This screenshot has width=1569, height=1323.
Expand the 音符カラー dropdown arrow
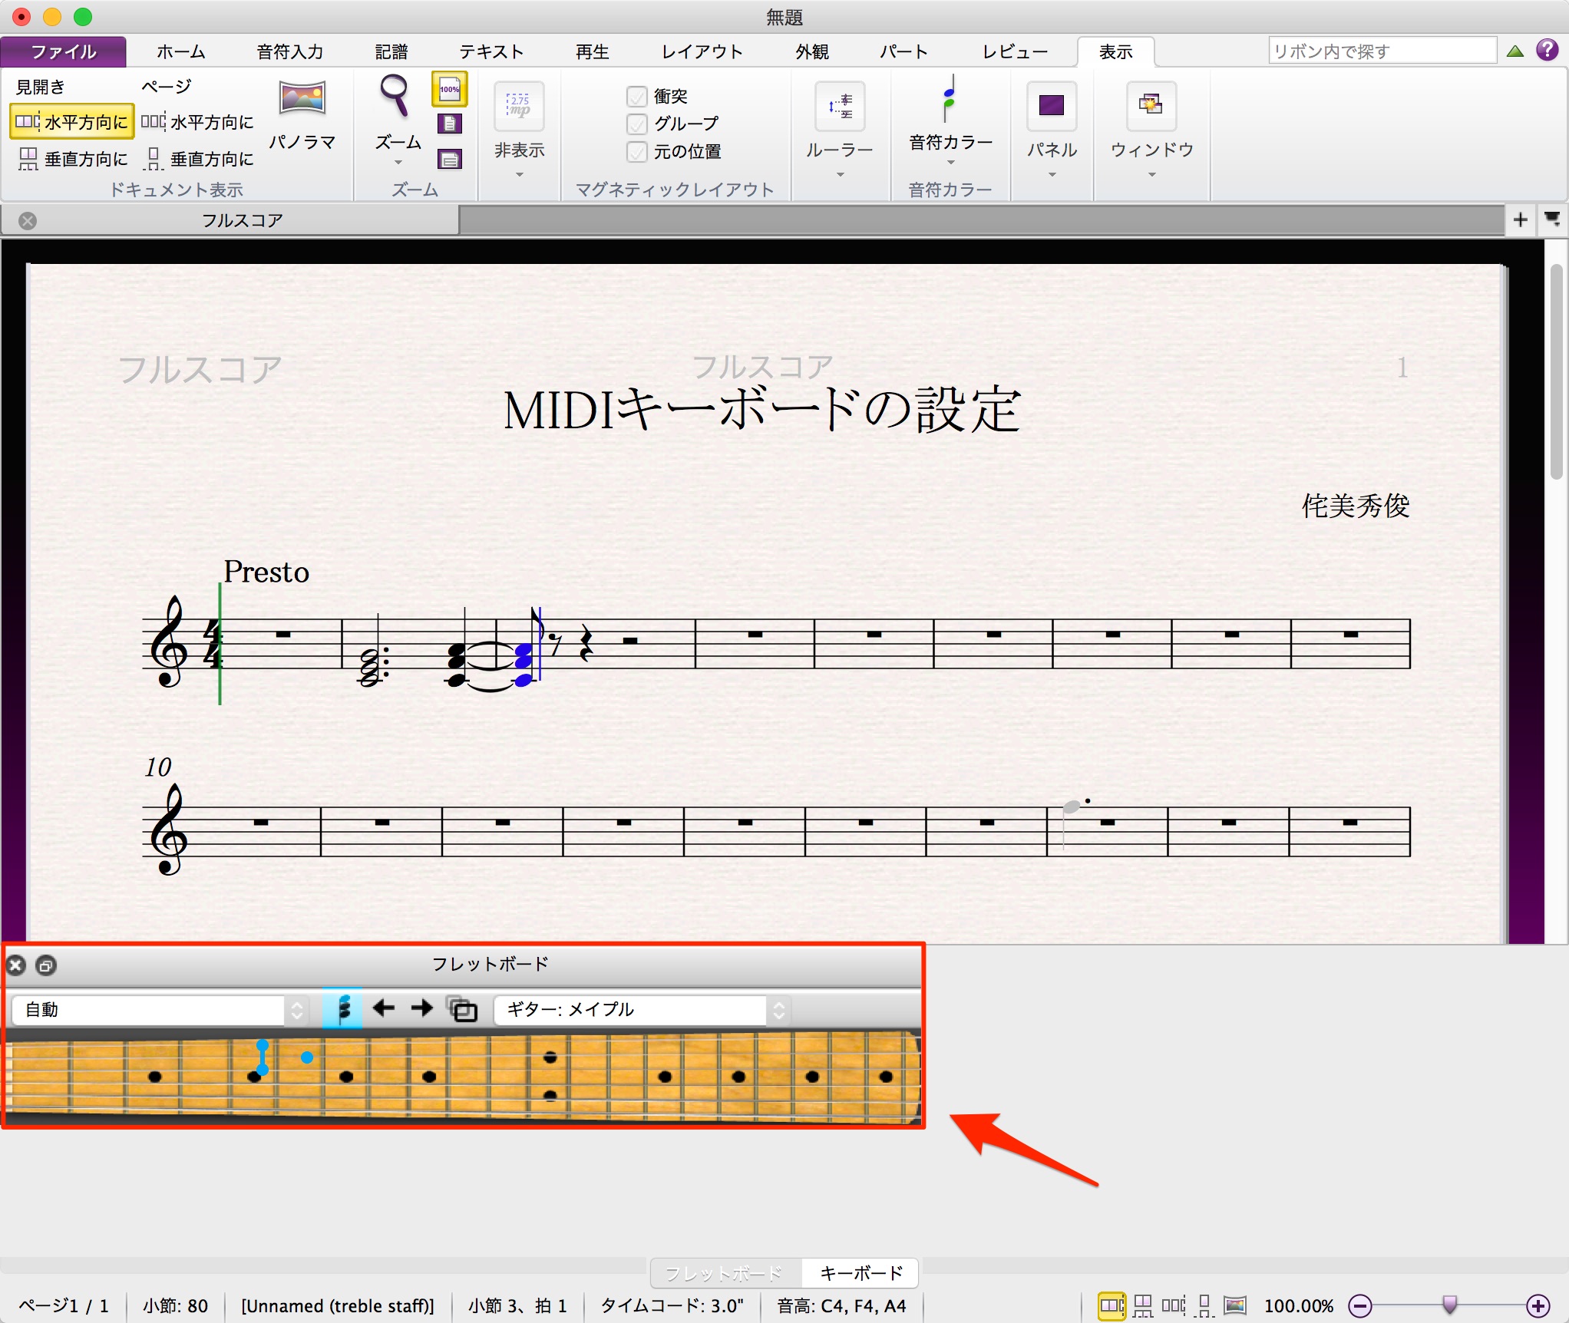pyautogui.click(x=950, y=162)
